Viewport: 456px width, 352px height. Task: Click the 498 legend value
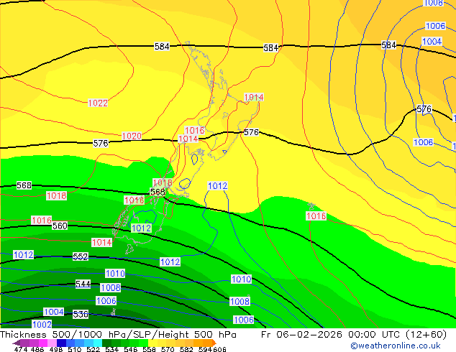[56, 349]
